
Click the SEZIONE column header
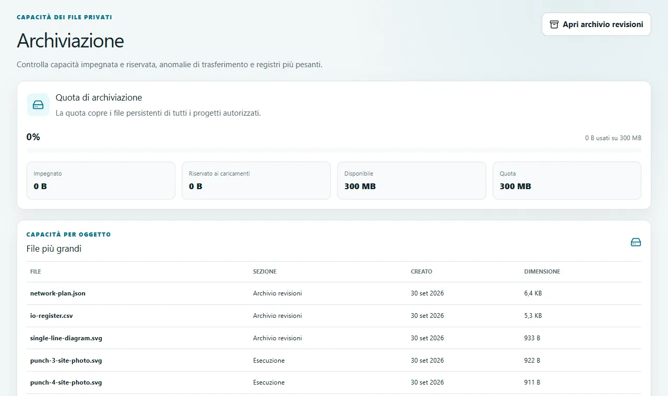click(x=265, y=271)
